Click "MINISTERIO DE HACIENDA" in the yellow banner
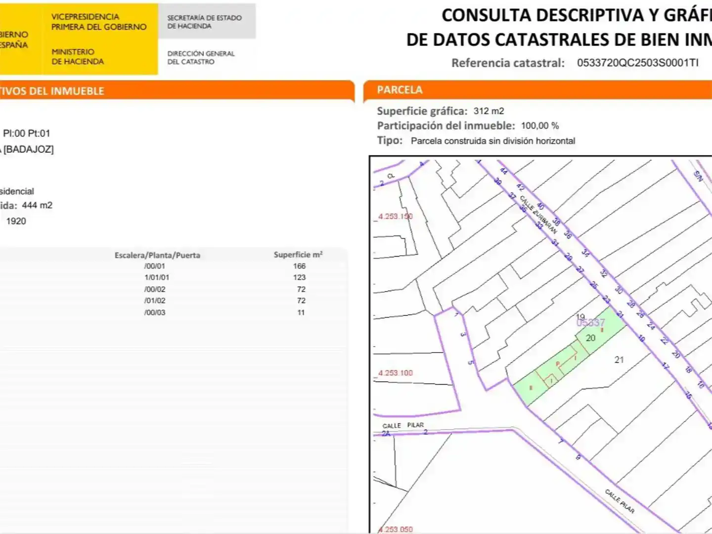The width and height of the screenshot is (712, 534). pos(78,56)
